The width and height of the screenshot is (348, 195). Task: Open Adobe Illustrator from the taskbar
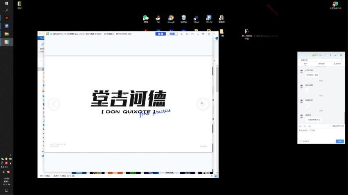click(7, 18)
